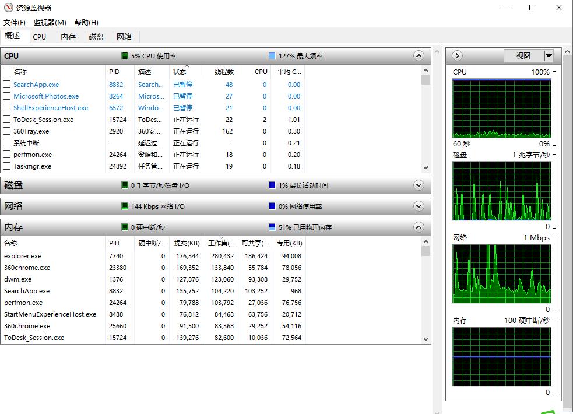Click the green disk I/O indicator square
This screenshot has width=573, height=414.
tap(125, 185)
